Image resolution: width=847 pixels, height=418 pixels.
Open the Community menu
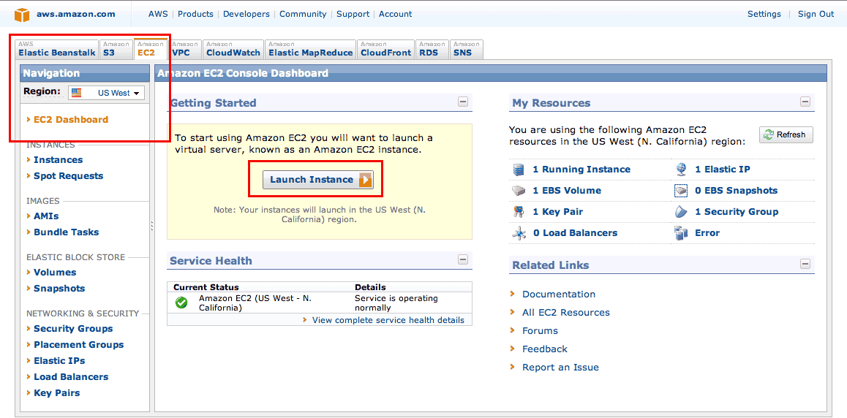[x=303, y=14]
